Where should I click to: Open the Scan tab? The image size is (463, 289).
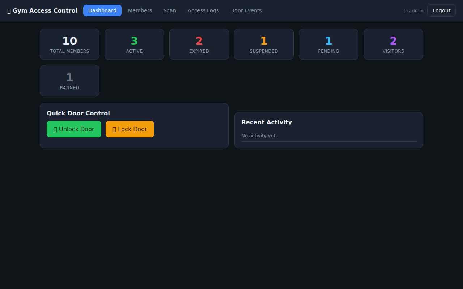pos(170,10)
